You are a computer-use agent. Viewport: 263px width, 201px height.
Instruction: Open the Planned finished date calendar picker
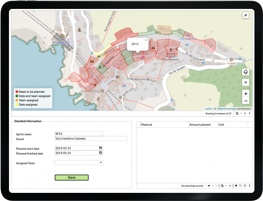[x=100, y=153]
